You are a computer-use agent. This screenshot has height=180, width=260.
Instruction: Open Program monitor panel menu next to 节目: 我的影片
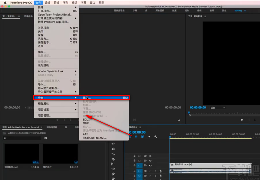coord(205,16)
